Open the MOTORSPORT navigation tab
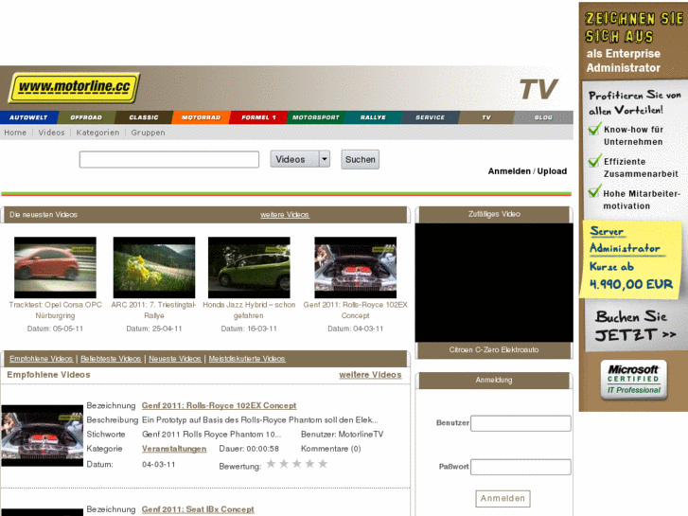688x516 pixels. coord(316,117)
